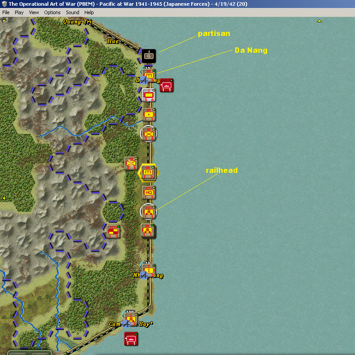Open the View menu

coord(34,12)
